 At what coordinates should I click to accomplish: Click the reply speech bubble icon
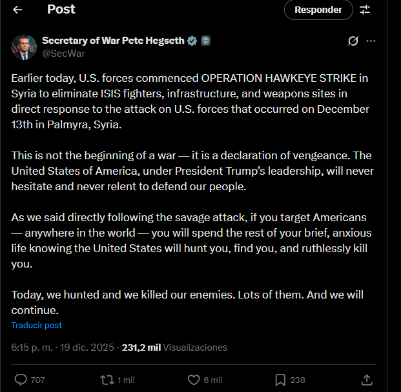(x=21, y=380)
